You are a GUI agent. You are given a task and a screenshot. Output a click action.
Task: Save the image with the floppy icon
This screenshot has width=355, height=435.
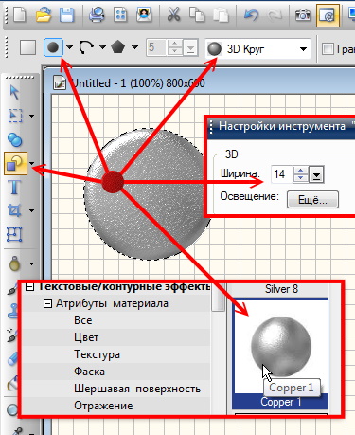(66, 15)
